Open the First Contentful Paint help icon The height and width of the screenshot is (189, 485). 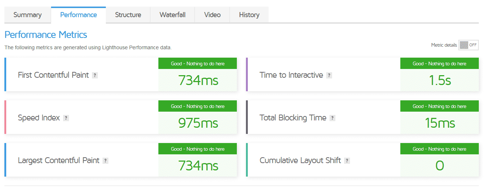95,76
